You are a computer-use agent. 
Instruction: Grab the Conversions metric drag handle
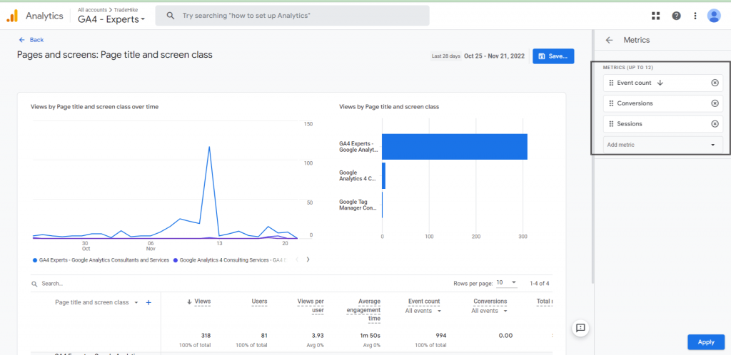(611, 103)
